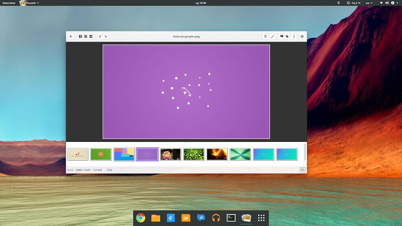Rotate the image counterclockwise

[100, 37]
